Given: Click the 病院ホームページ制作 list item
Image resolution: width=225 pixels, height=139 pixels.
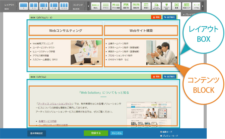Looking at the screenshot, I should (x=124, y=51).
